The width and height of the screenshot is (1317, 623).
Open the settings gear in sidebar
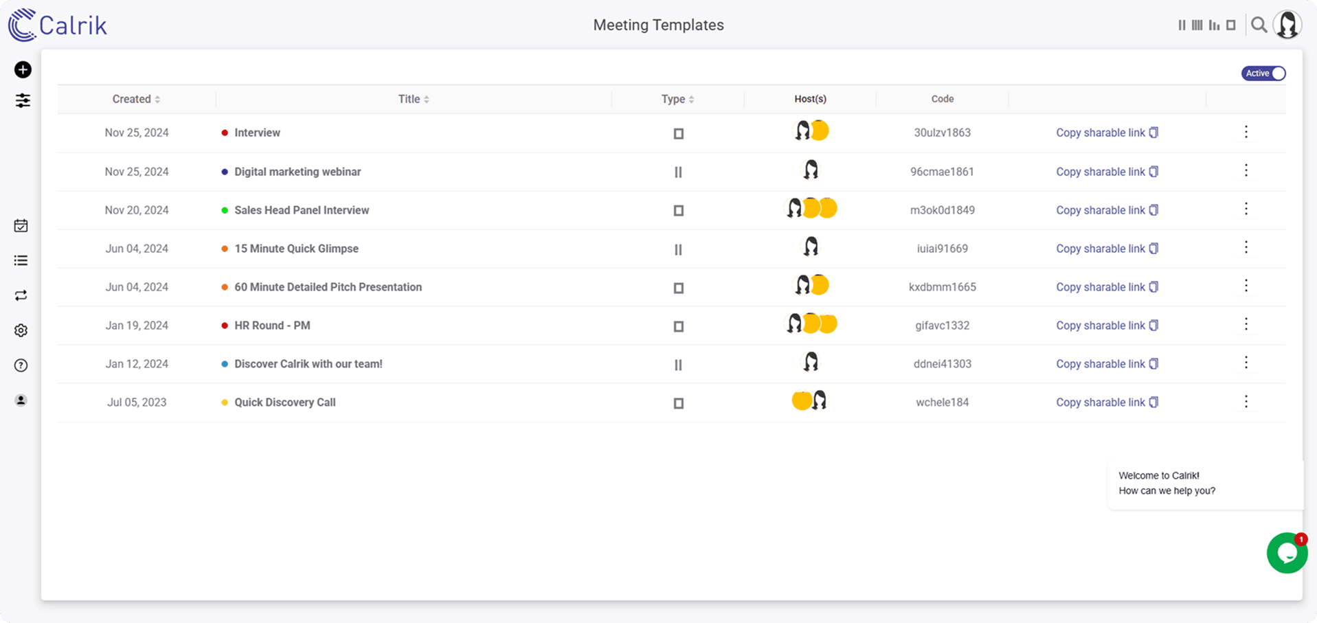point(21,330)
